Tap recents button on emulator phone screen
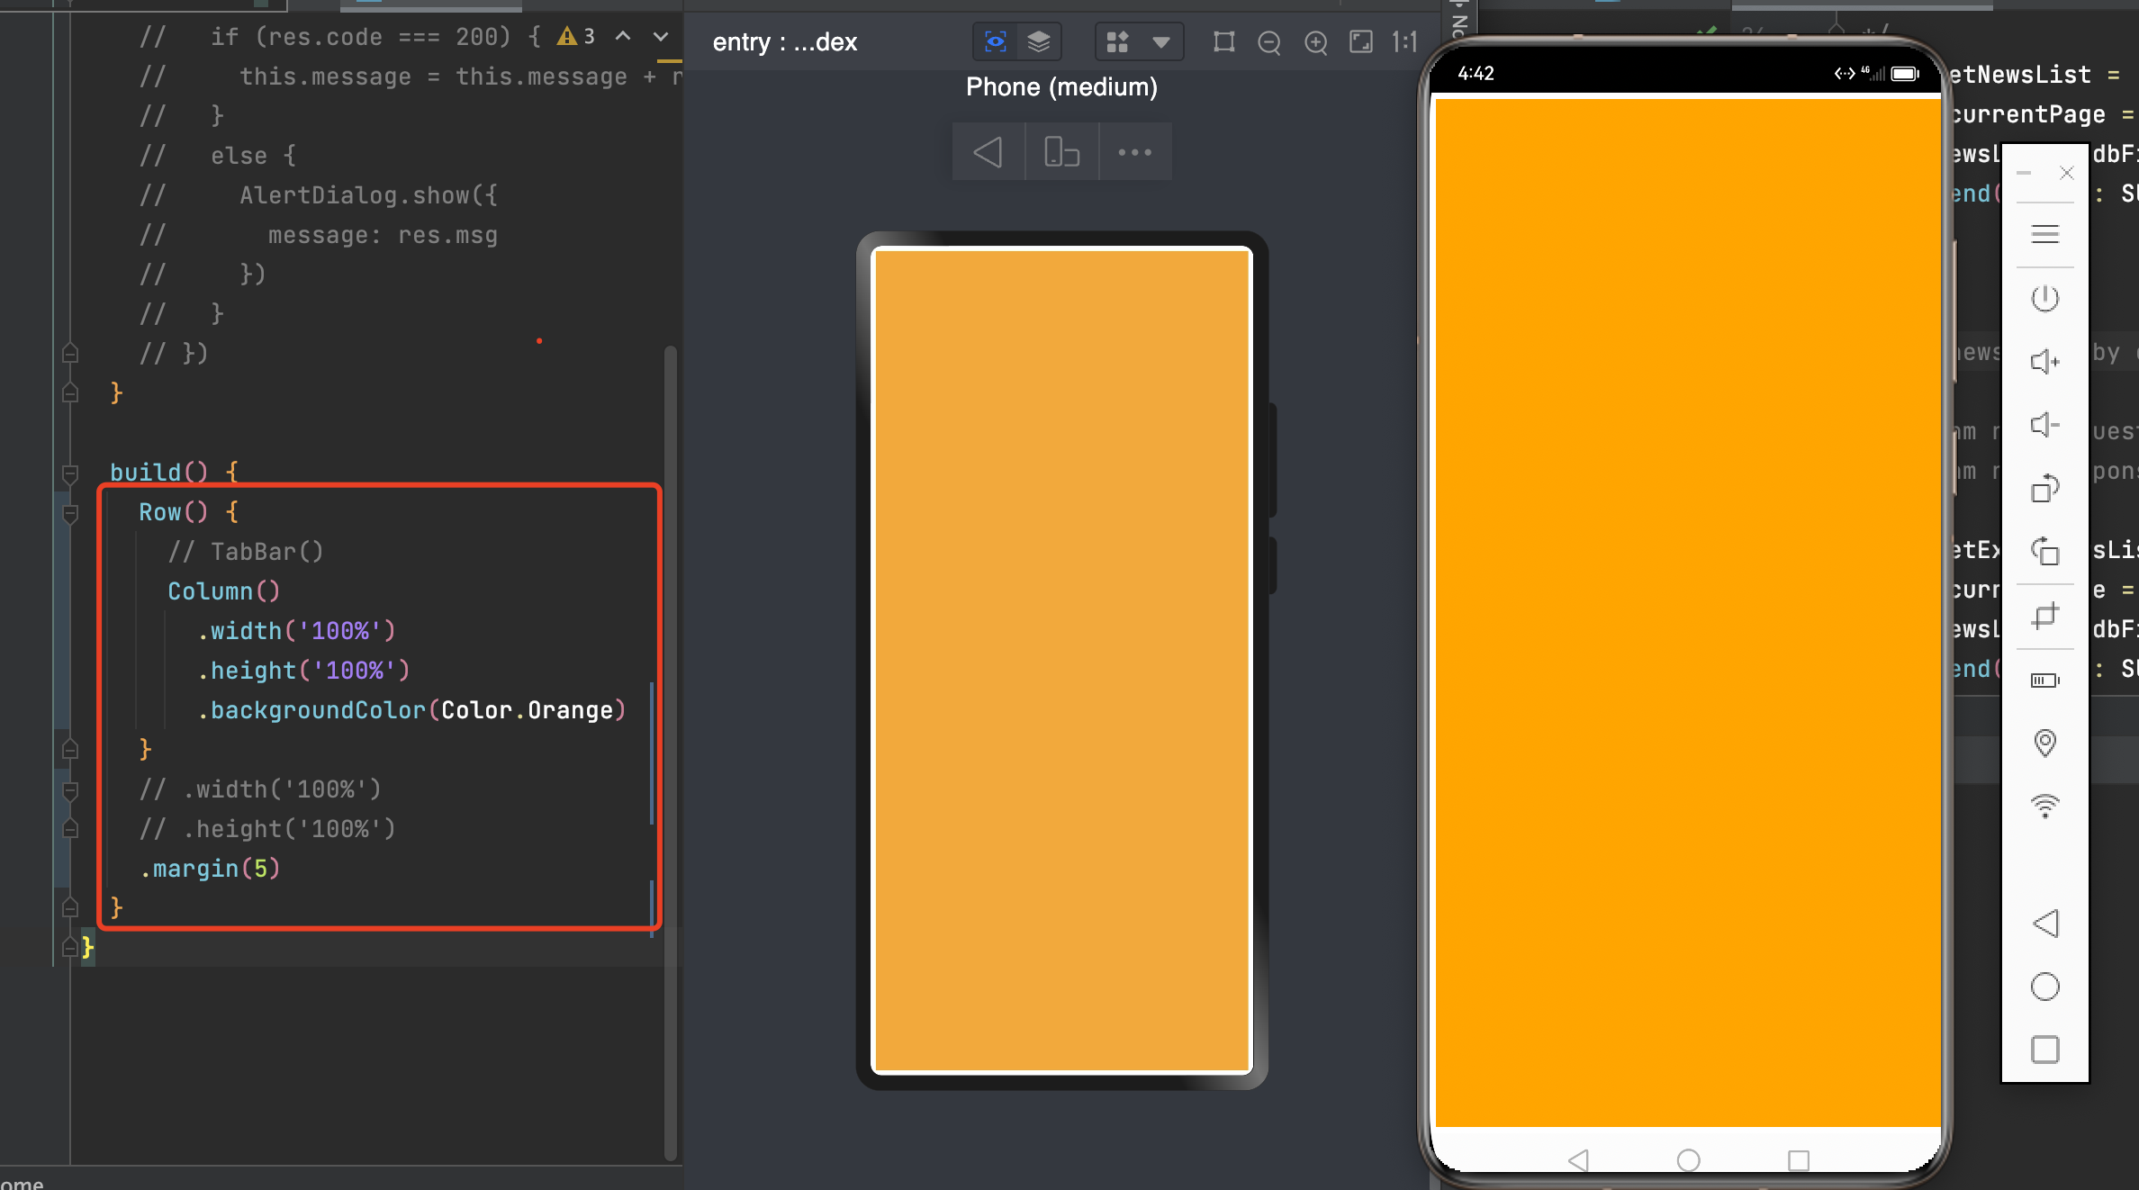 [1799, 1159]
